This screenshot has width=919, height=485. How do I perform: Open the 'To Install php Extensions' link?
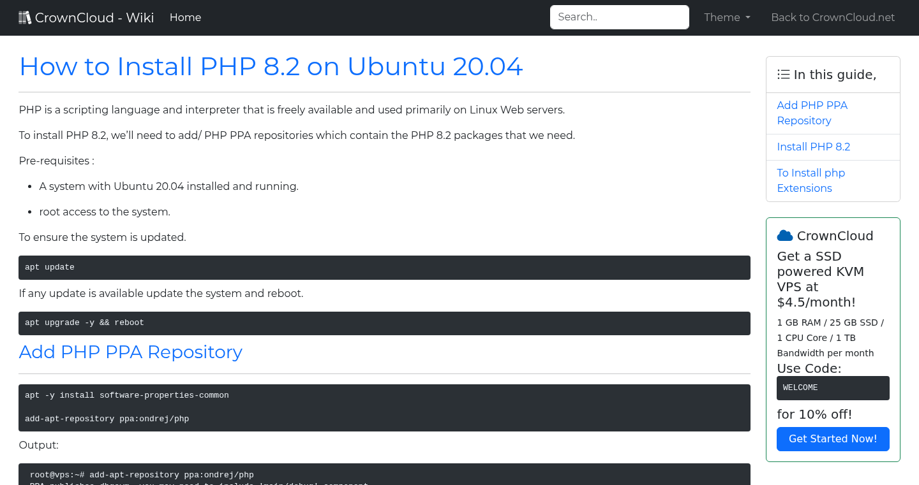(x=811, y=180)
